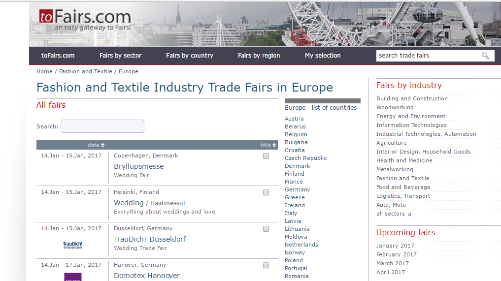This screenshot has height=281, width=501.
Task: Select Lithuania in country list
Action: pos(297,229)
